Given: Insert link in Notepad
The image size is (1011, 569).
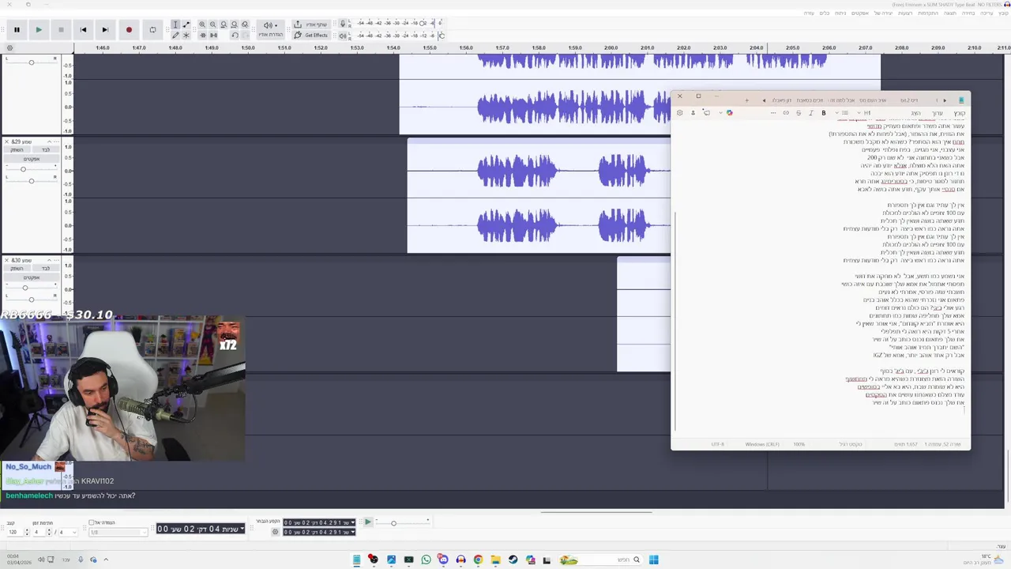Looking at the screenshot, I should (x=786, y=113).
